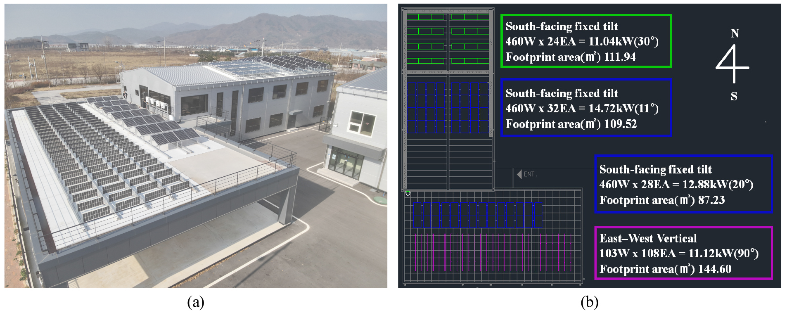Viewport: 787px width, 313px height.
Task: Click the green panel array in plan
Action: 448,39
